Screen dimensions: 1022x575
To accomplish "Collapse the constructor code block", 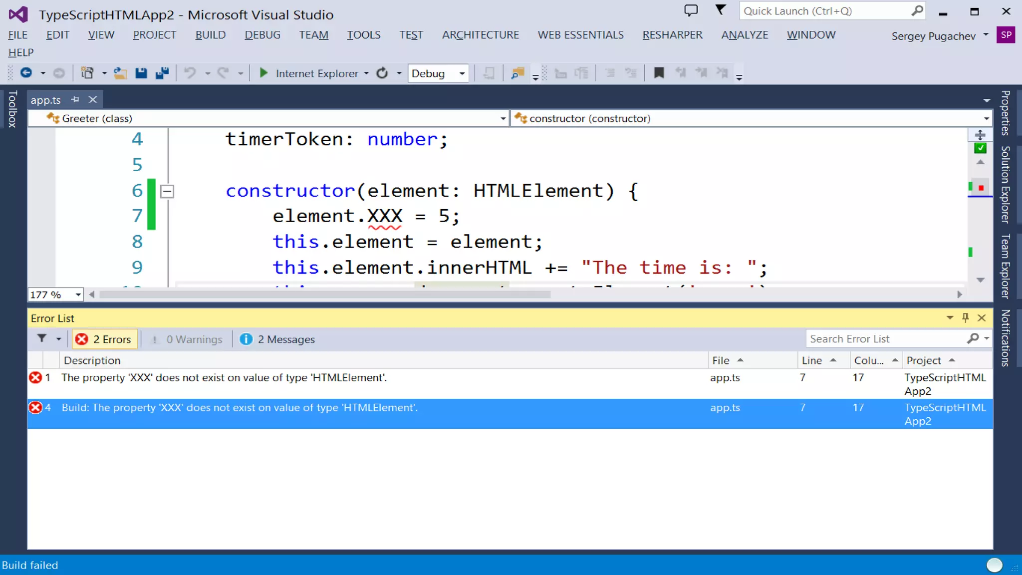I will pos(167,191).
